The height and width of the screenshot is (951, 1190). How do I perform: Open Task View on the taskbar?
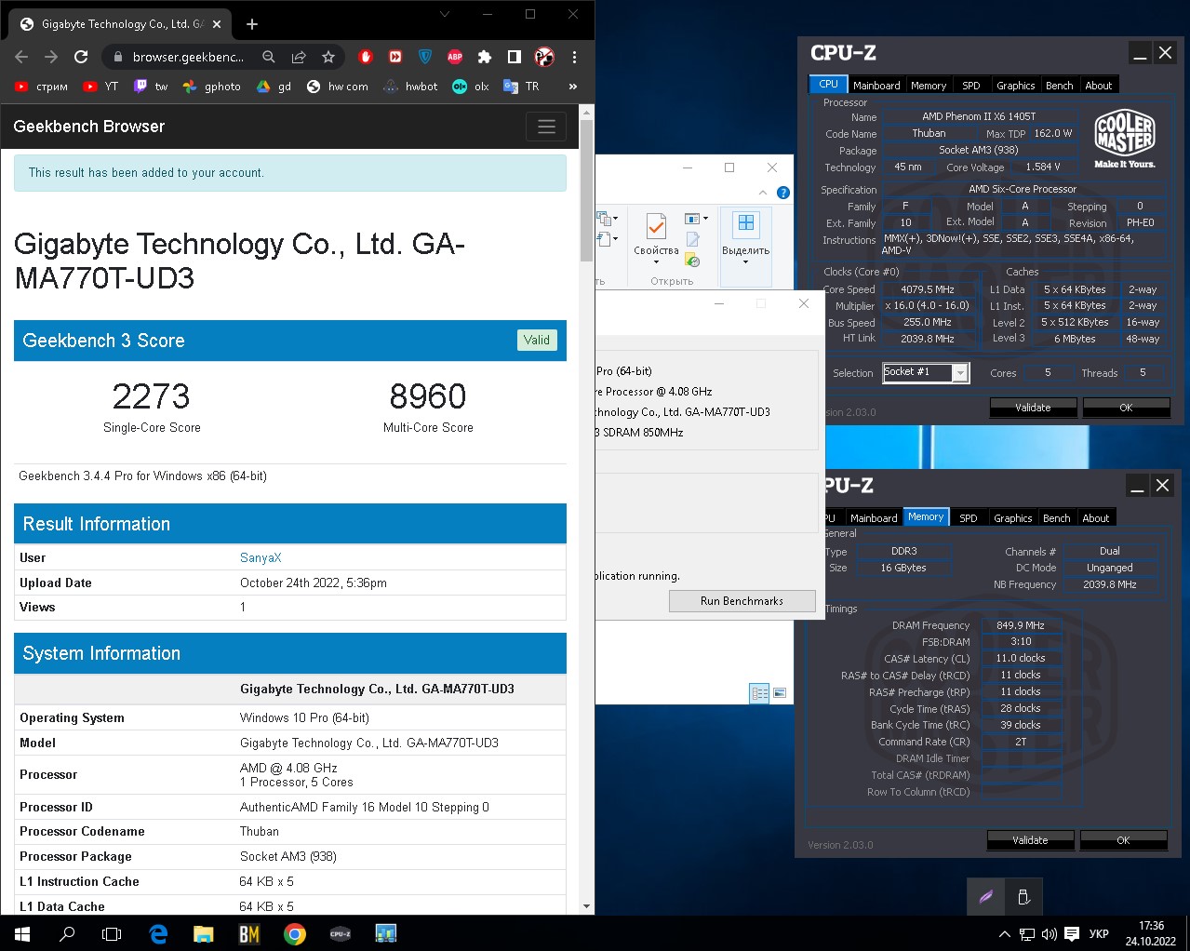click(x=112, y=933)
